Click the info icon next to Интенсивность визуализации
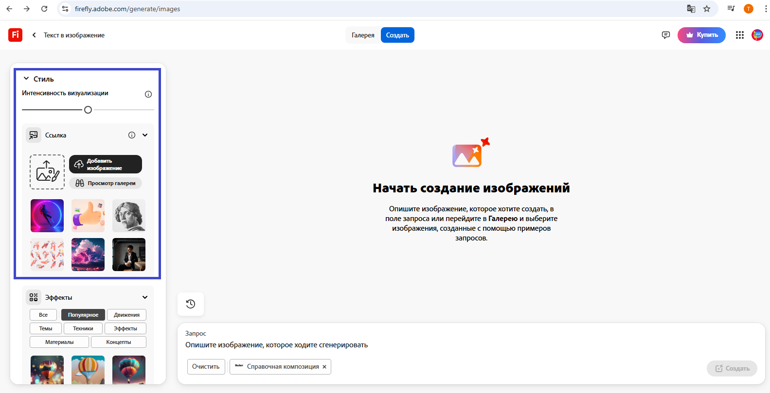This screenshot has height=393, width=770. pyautogui.click(x=148, y=94)
